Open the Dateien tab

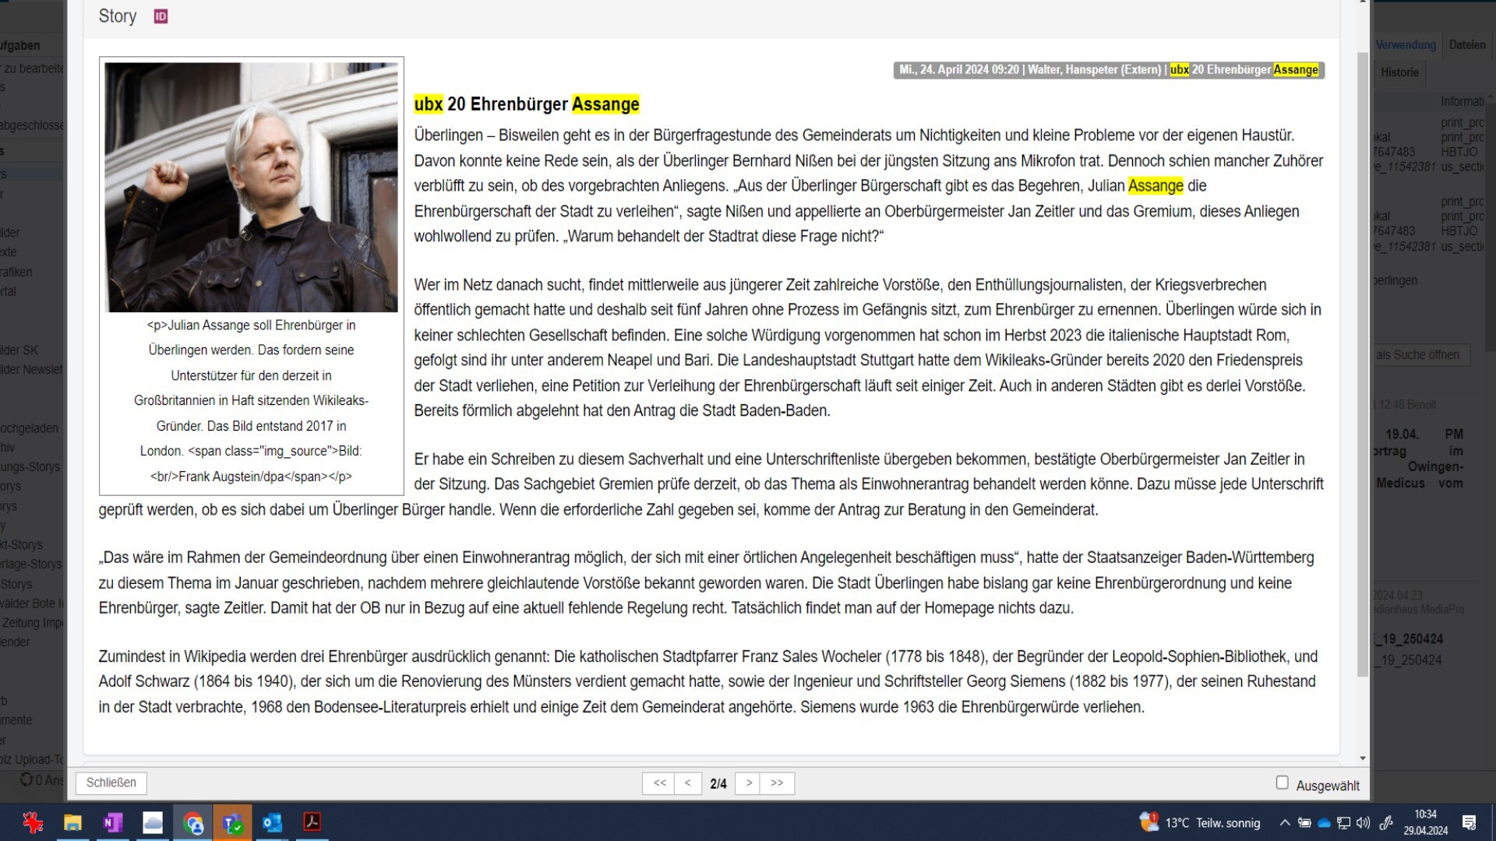[1467, 45]
